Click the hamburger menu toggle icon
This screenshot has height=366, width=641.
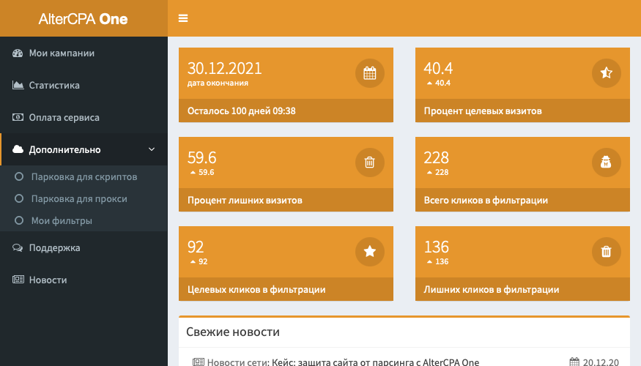click(183, 18)
